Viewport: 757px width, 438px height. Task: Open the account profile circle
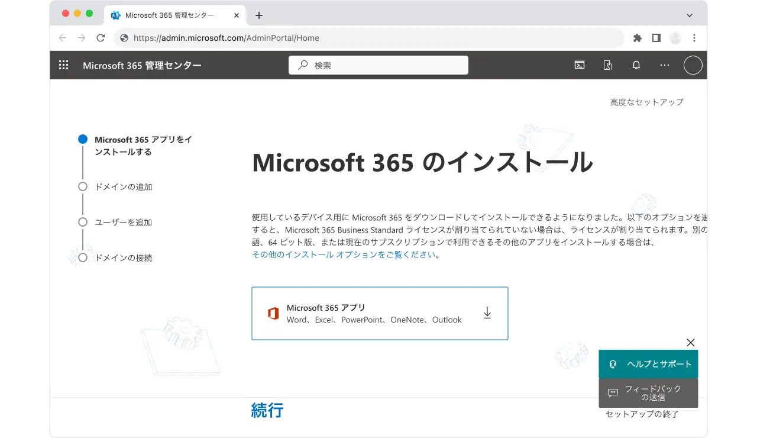point(693,65)
